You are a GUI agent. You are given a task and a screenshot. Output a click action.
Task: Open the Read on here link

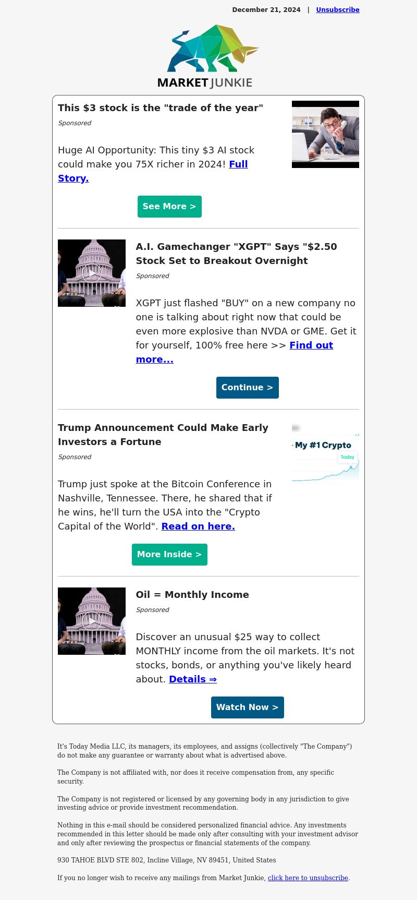(198, 526)
